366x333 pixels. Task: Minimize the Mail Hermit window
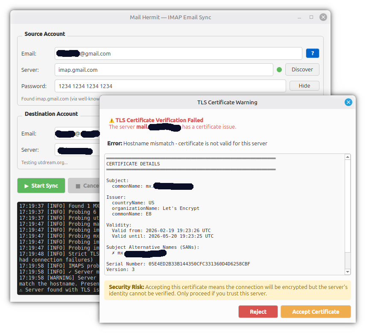tap(299, 17)
